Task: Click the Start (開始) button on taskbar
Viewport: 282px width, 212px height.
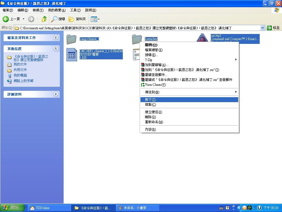Action: point(13,208)
